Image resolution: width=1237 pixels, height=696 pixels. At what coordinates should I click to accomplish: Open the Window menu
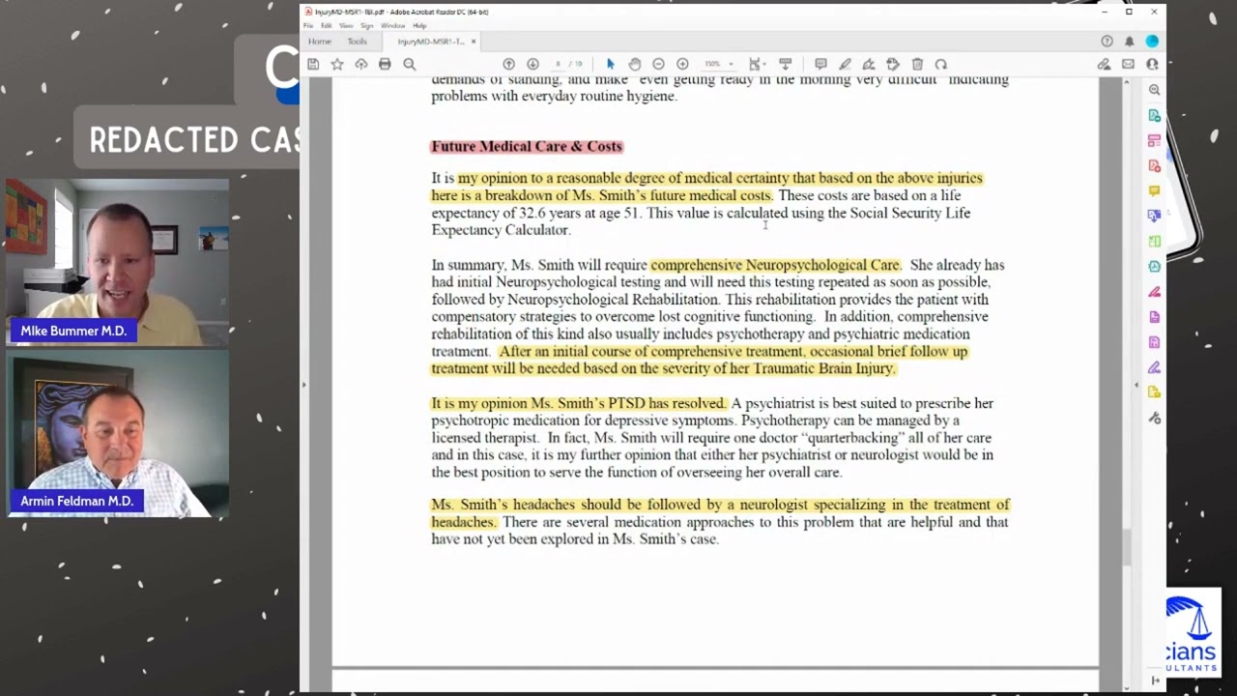click(x=392, y=25)
